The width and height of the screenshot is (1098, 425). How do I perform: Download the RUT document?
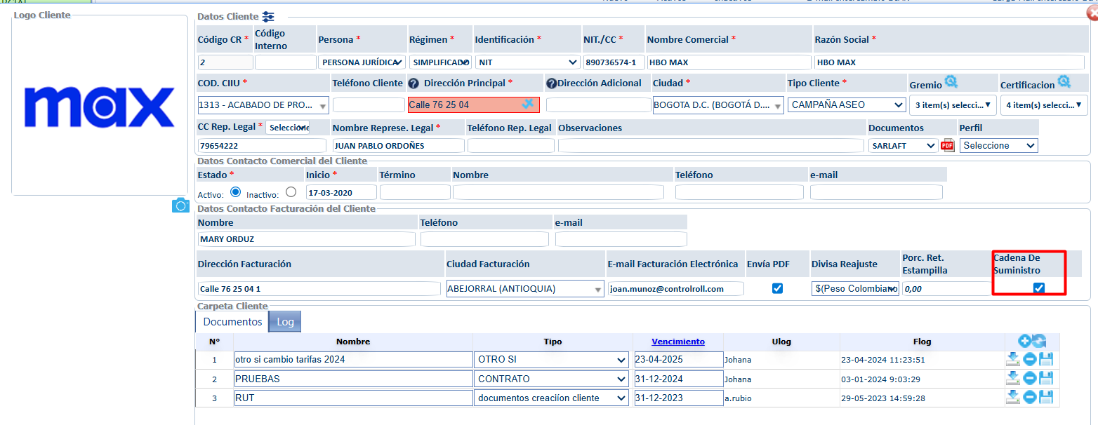click(x=1012, y=398)
